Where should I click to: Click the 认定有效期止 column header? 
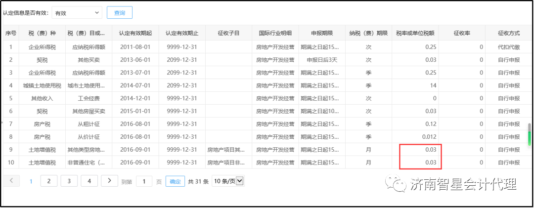tap(182, 33)
